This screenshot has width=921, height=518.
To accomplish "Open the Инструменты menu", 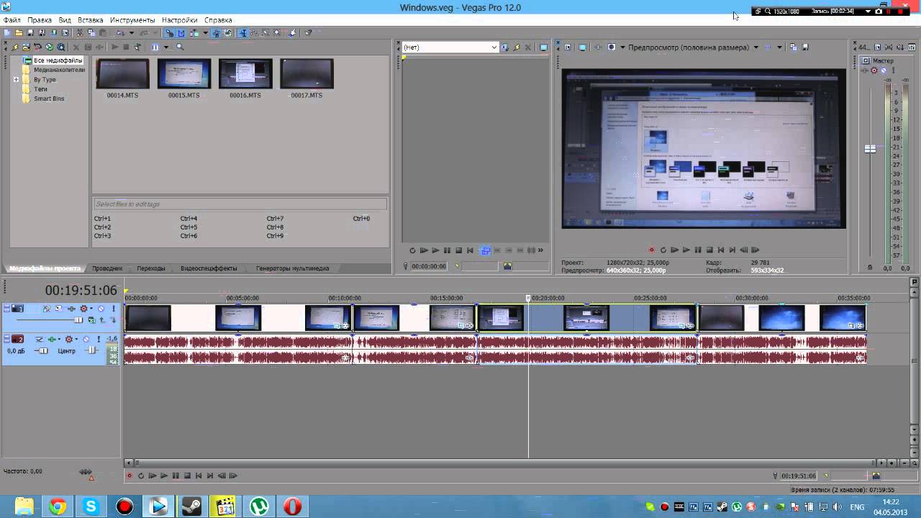I will [x=132, y=20].
